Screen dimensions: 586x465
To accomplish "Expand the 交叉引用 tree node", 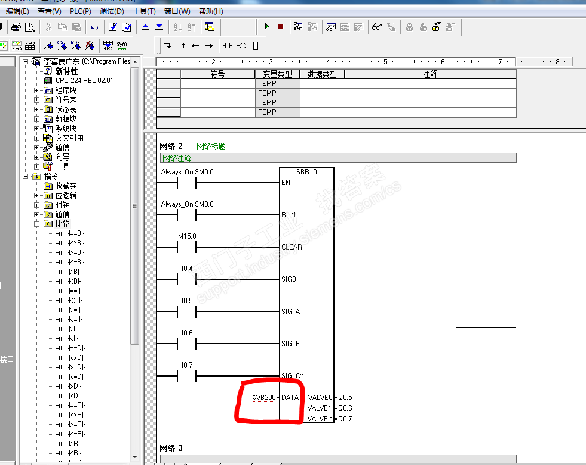I will (36, 138).
